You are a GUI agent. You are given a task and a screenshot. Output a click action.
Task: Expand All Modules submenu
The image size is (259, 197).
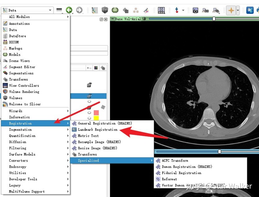click(x=36, y=17)
